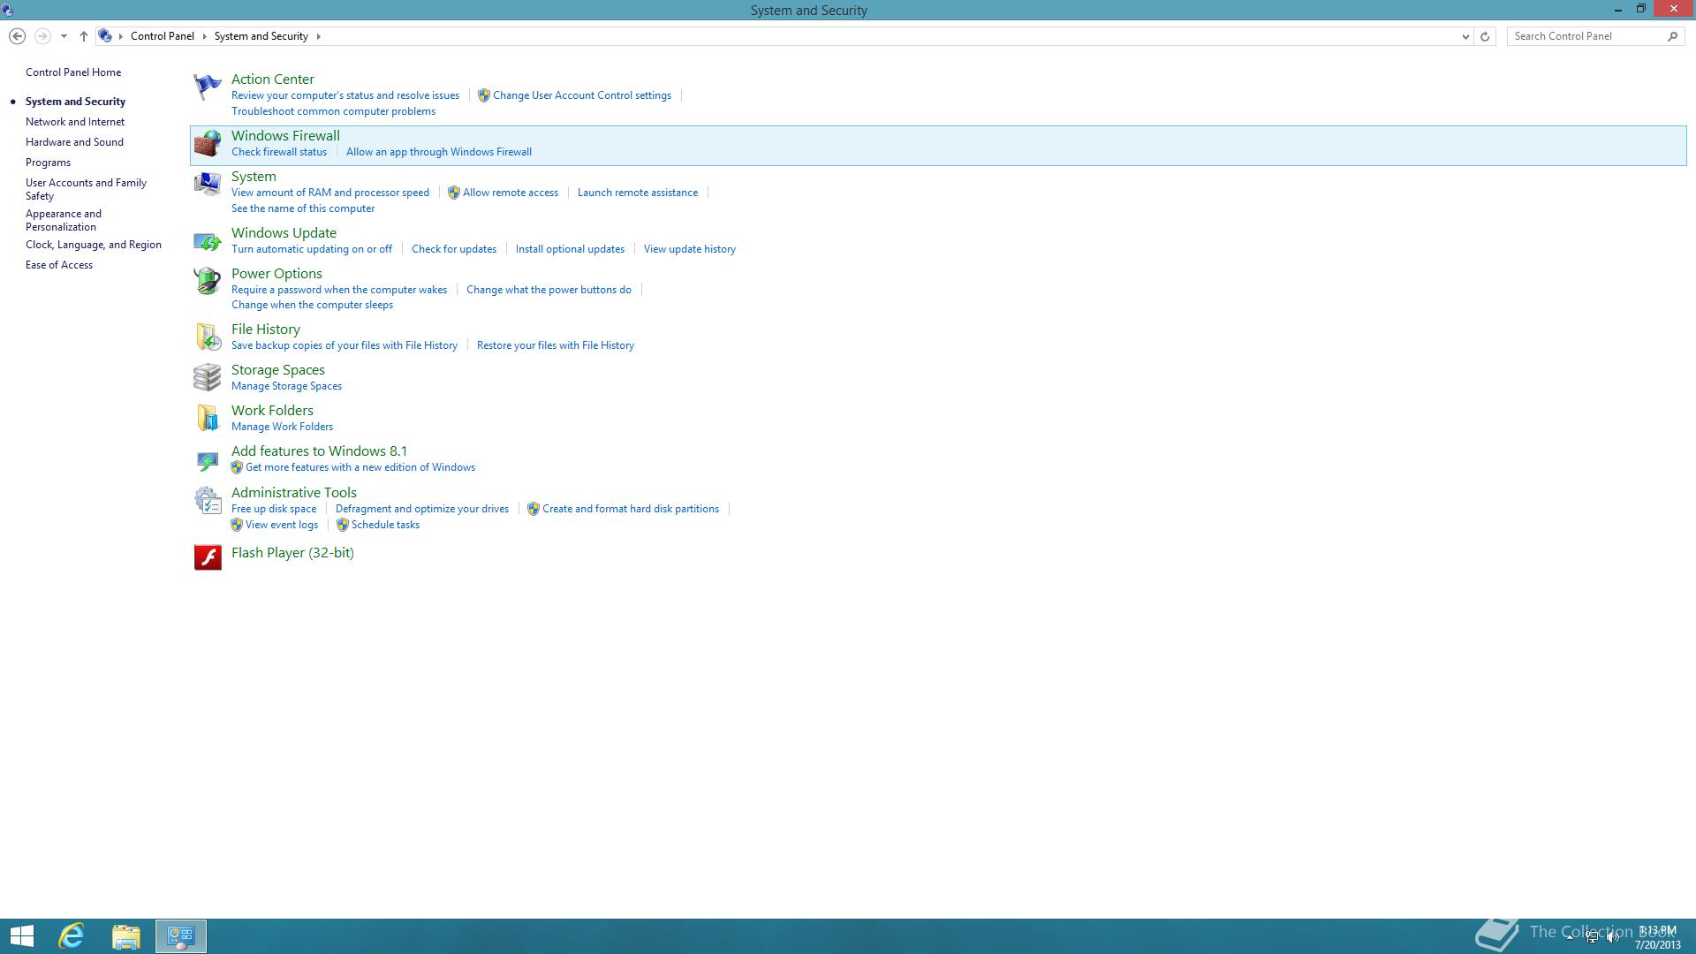Image resolution: width=1696 pixels, height=954 pixels.
Task: Click the Back navigation arrow
Action: coord(17,36)
